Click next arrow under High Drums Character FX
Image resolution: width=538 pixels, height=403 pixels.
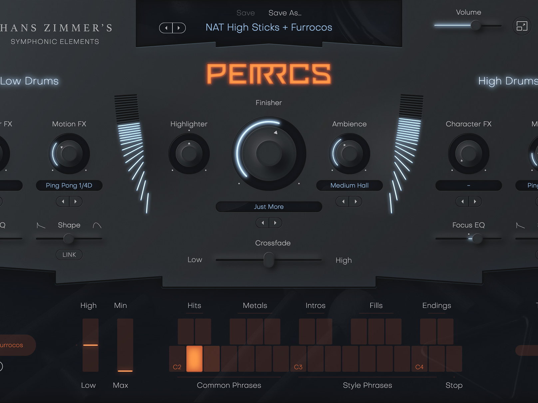tap(475, 201)
